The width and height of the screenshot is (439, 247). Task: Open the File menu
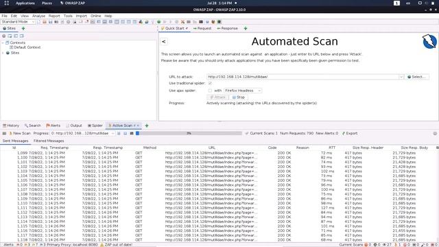(x=5, y=16)
